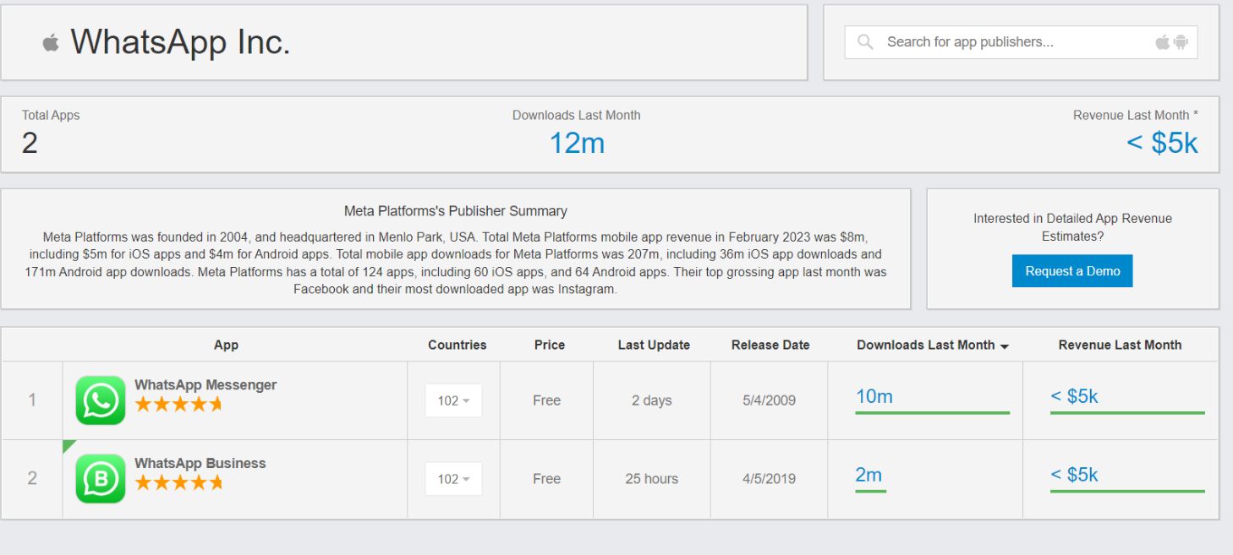1233x555 pixels.
Task: Open the WhatsApp Business app icon
Action: [100, 479]
